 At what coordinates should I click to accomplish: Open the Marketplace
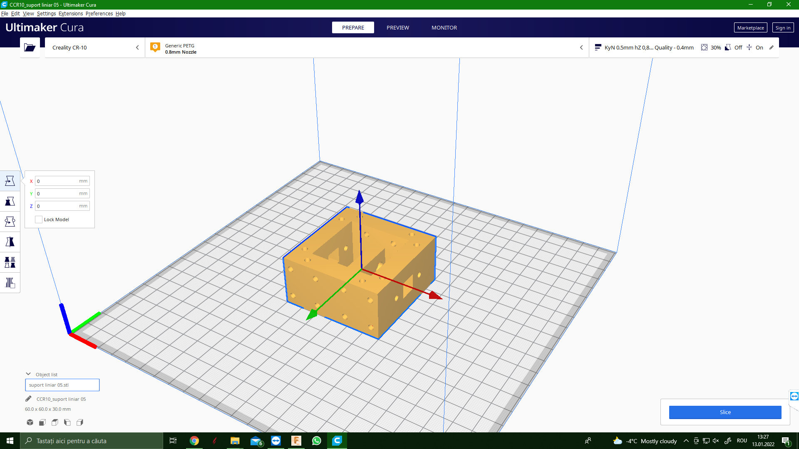pyautogui.click(x=750, y=28)
